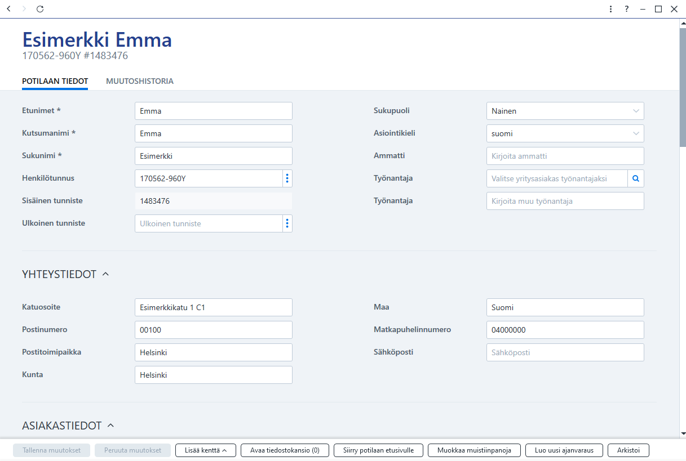Open help with the question mark icon
The height and width of the screenshot is (461, 686).
coord(627,9)
